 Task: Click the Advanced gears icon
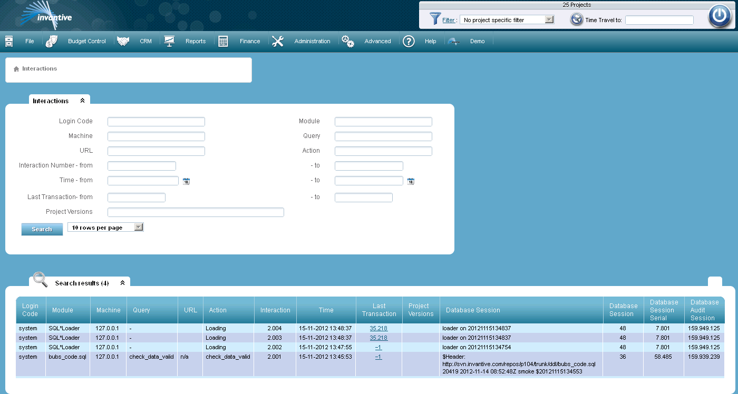[x=347, y=42]
